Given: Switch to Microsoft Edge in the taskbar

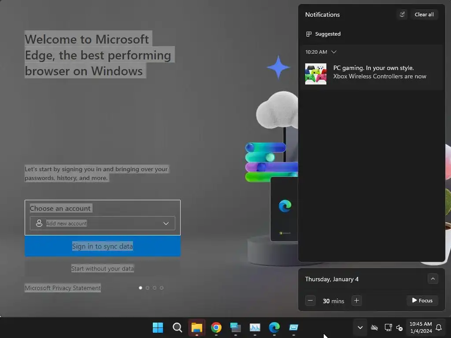Looking at the screenshot, I should click(x=274, y=327).
